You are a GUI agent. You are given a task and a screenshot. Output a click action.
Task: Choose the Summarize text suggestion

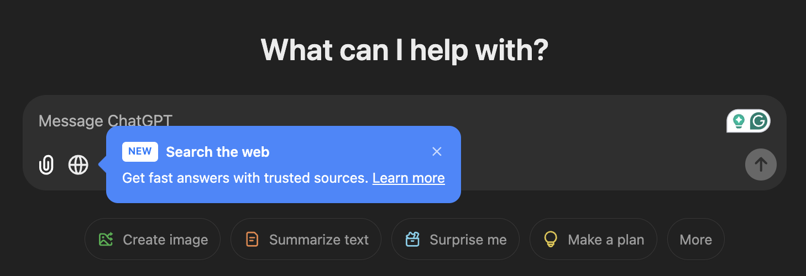pos(306,239)
